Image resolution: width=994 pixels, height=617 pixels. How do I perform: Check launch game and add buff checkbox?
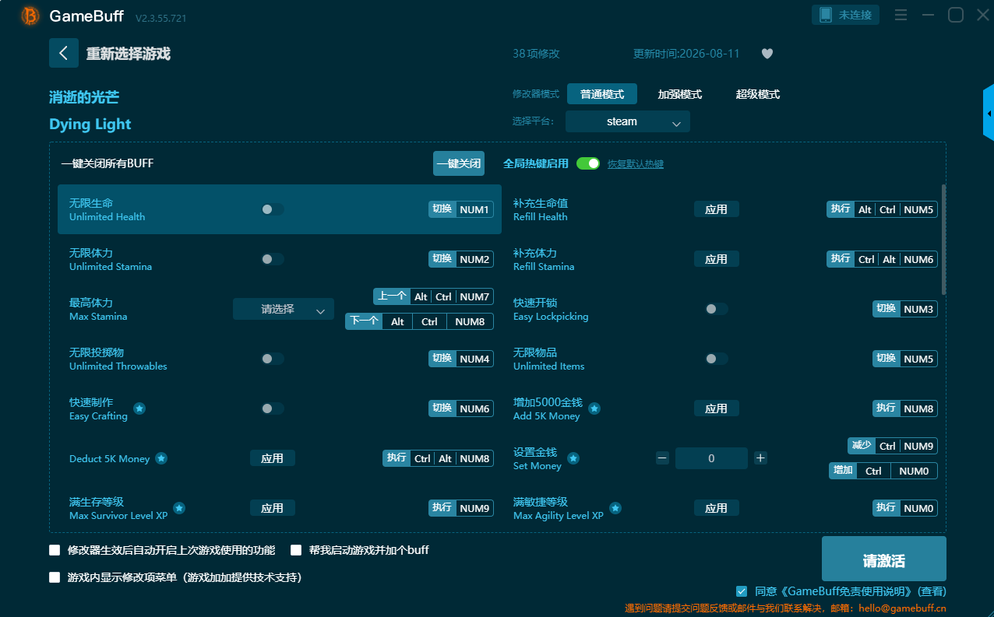[x=296, y=550]
